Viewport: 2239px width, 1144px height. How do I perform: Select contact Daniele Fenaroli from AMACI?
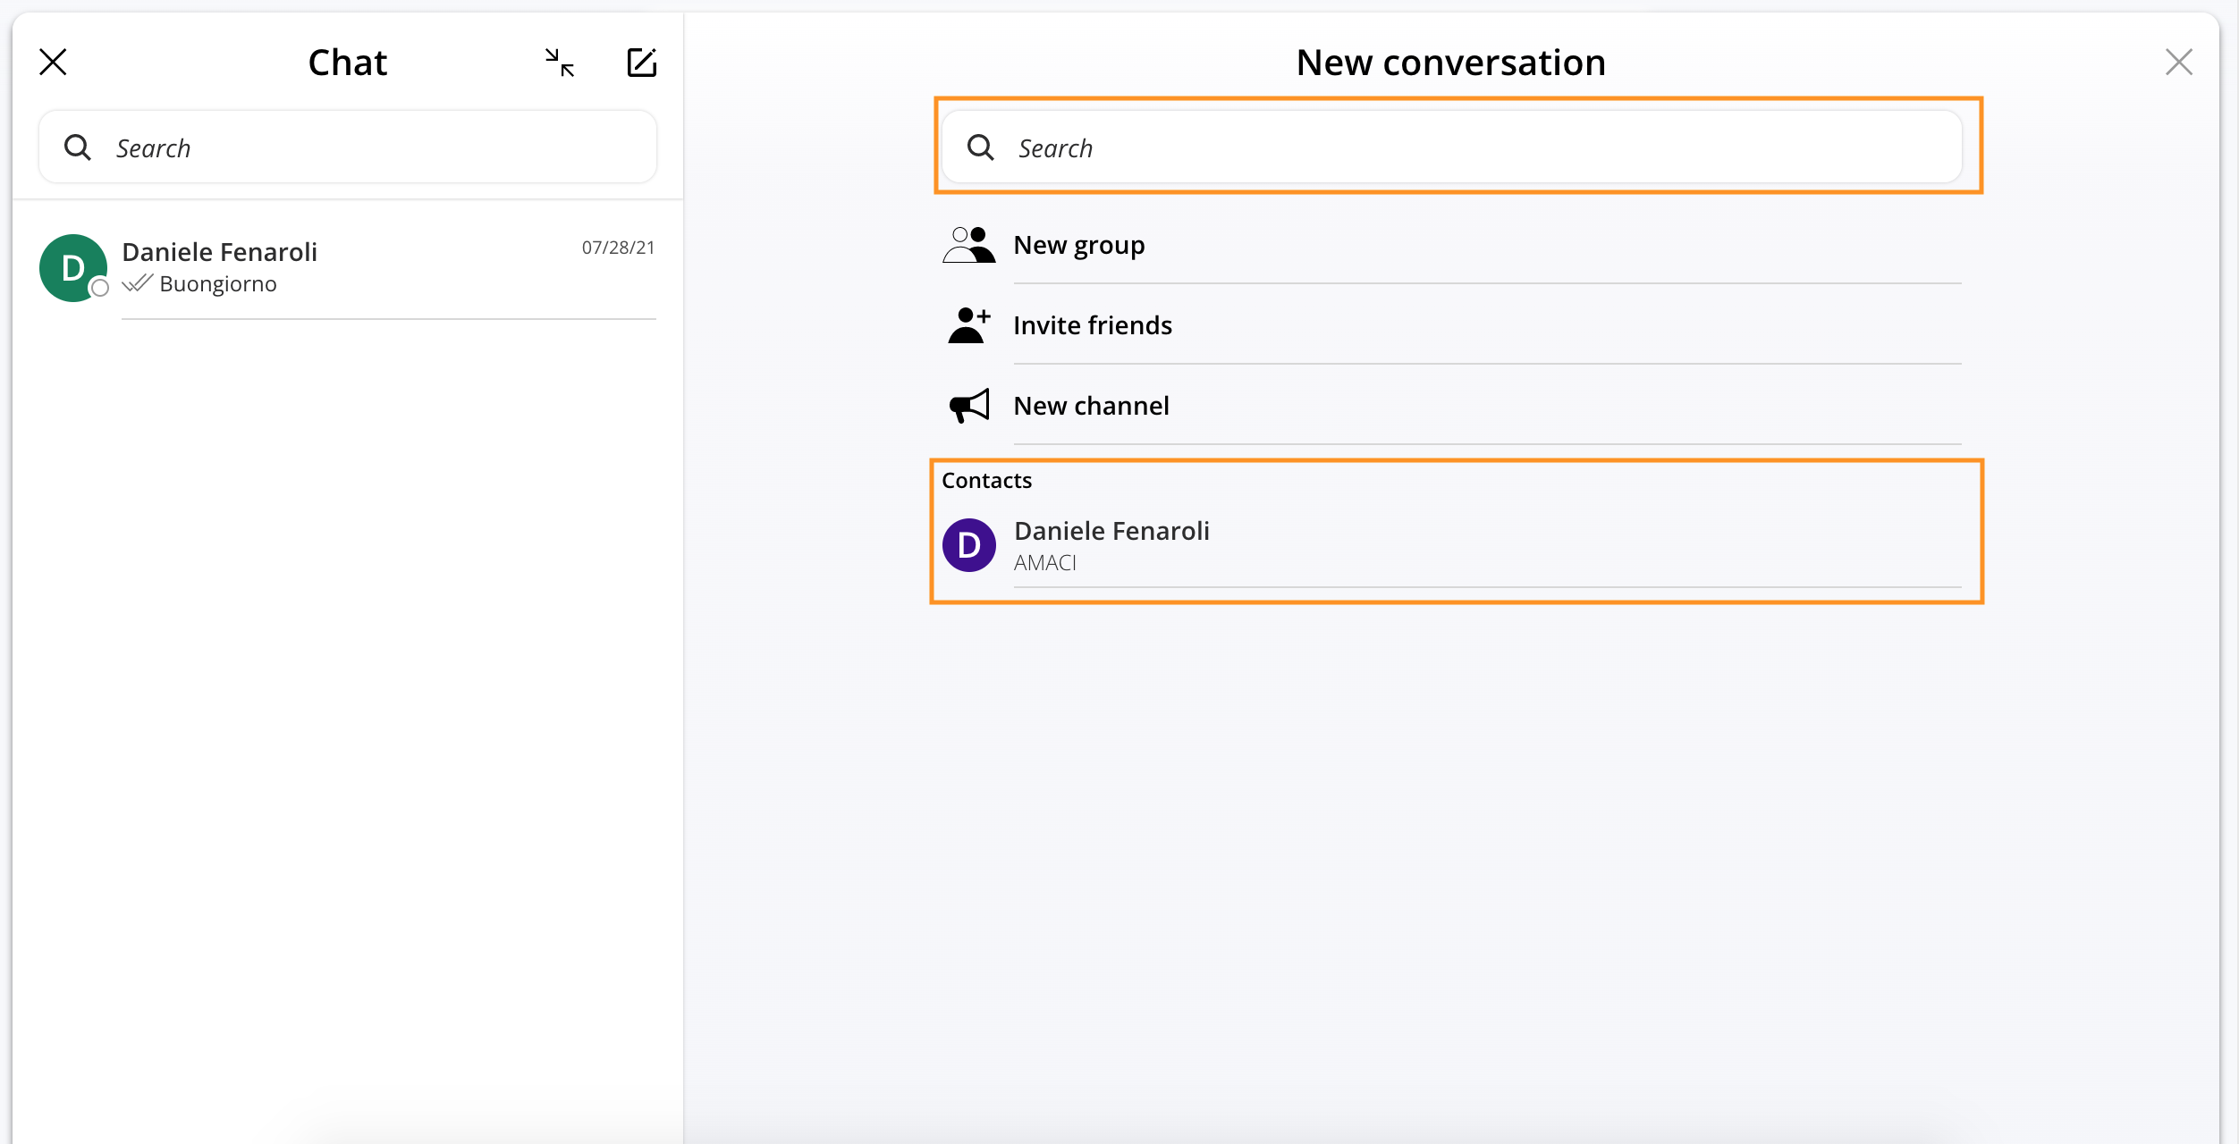[x=1451, y=545]
